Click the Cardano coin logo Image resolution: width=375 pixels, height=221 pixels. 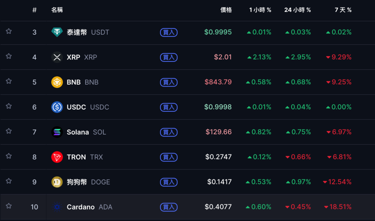tap(57, 207)
